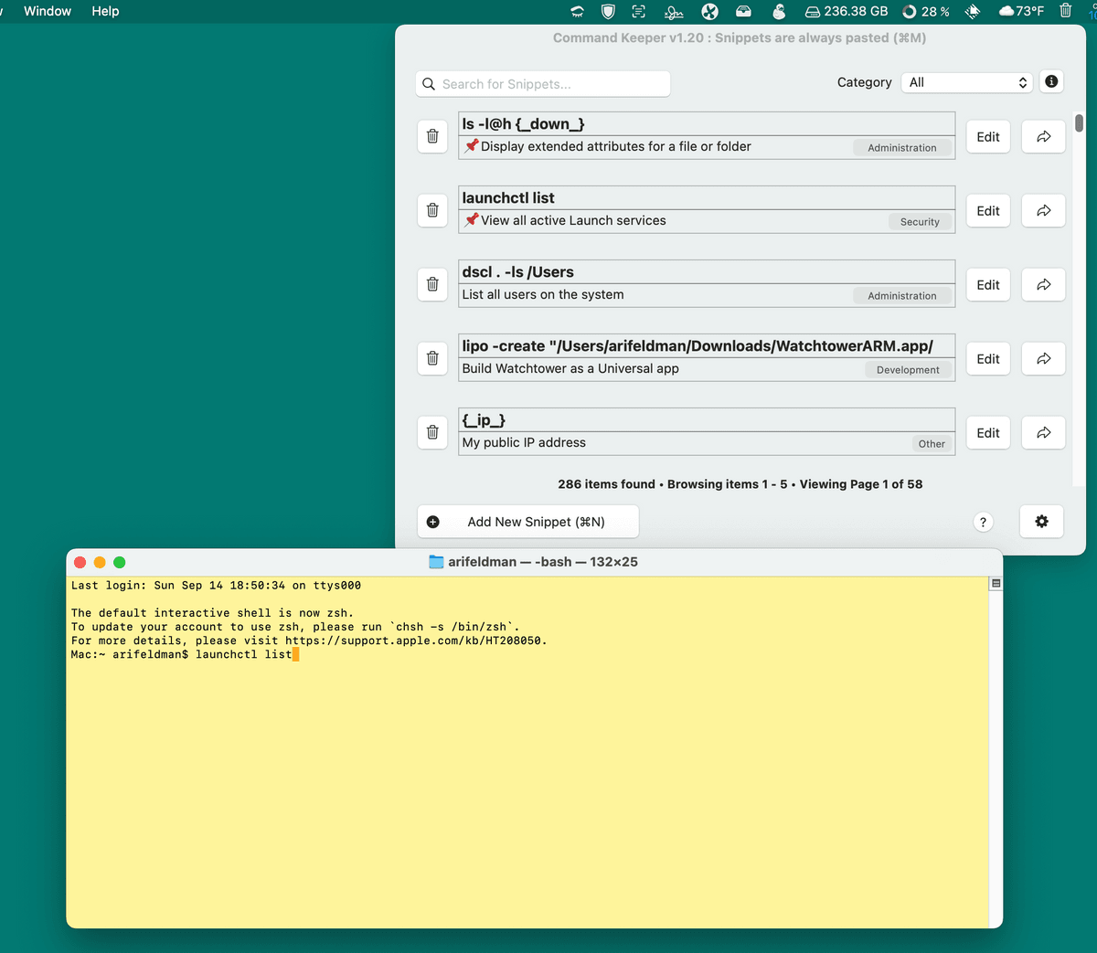
Task: Open the 236.38 GB disk space menu
Action: point(847,11)
